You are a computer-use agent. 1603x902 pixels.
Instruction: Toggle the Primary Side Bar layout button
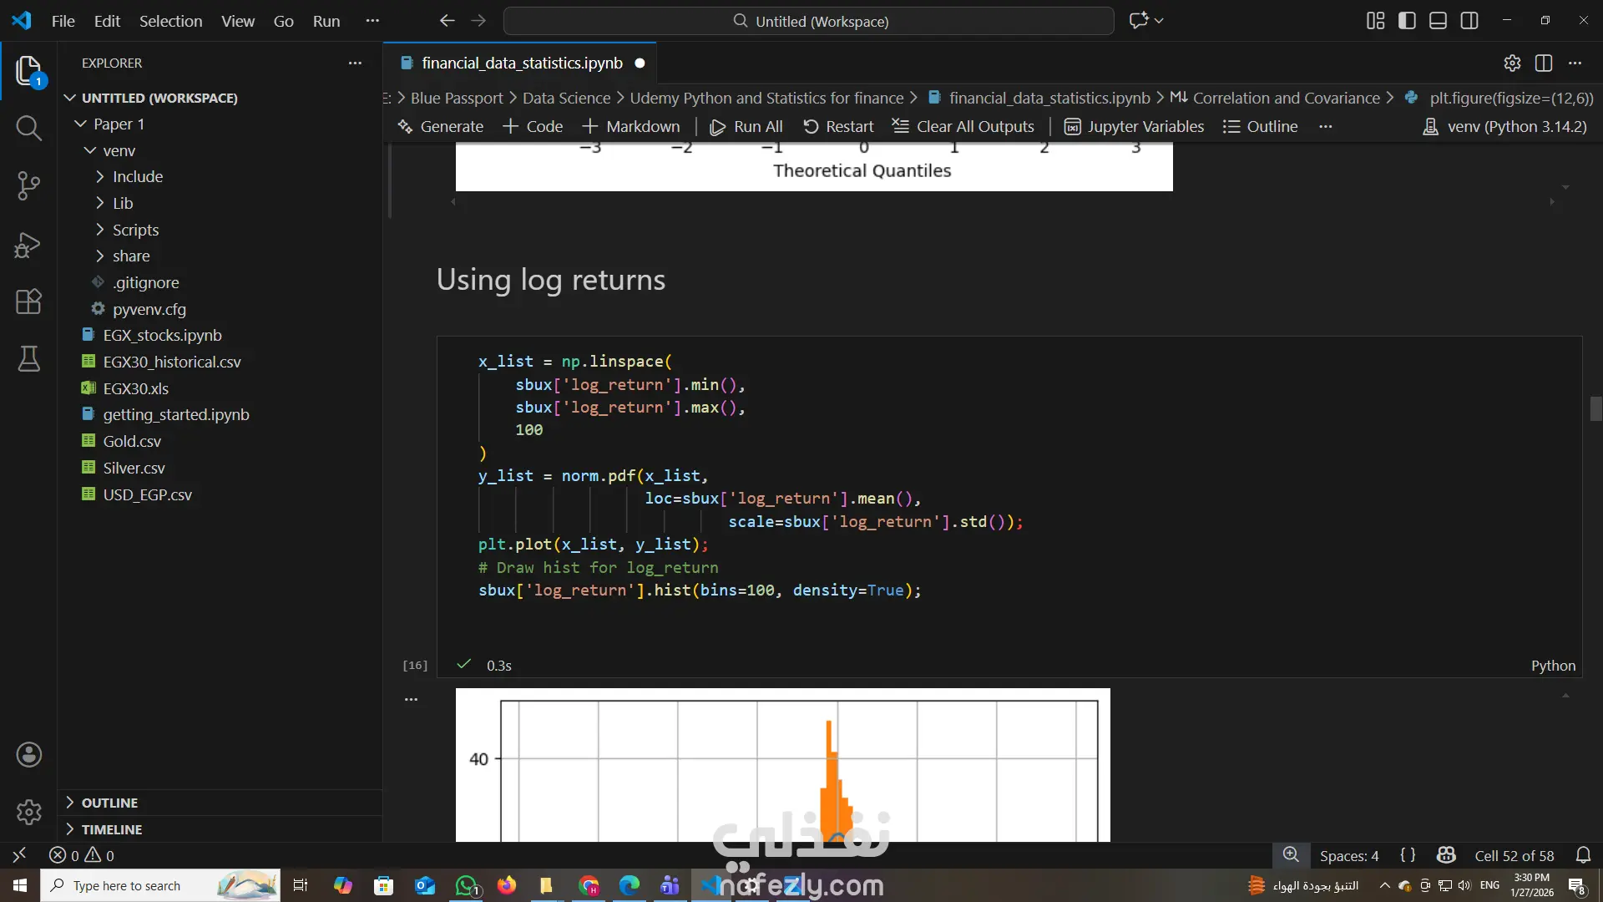pos(1407,21)
